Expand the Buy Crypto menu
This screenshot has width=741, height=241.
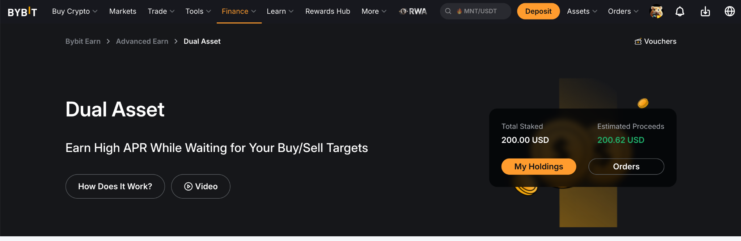pos(75,11)
